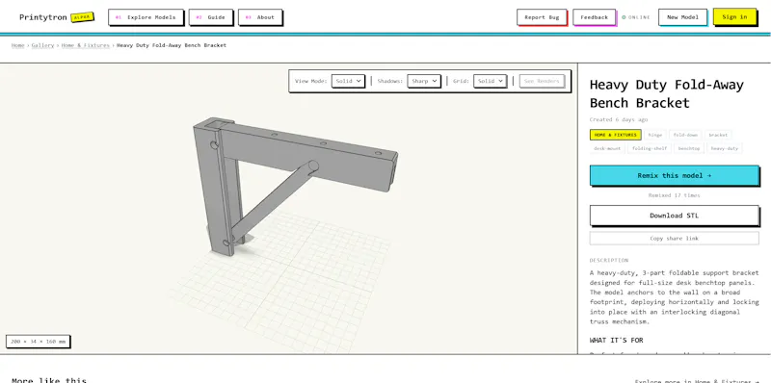Click the Sign in button
The image size is (771, 383).
(x=734, y=16)
